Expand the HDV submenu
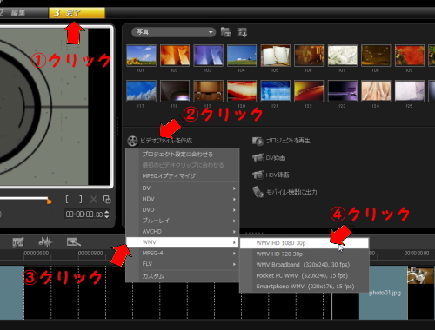This screenshot has width=435, height=330. (183, 199)
